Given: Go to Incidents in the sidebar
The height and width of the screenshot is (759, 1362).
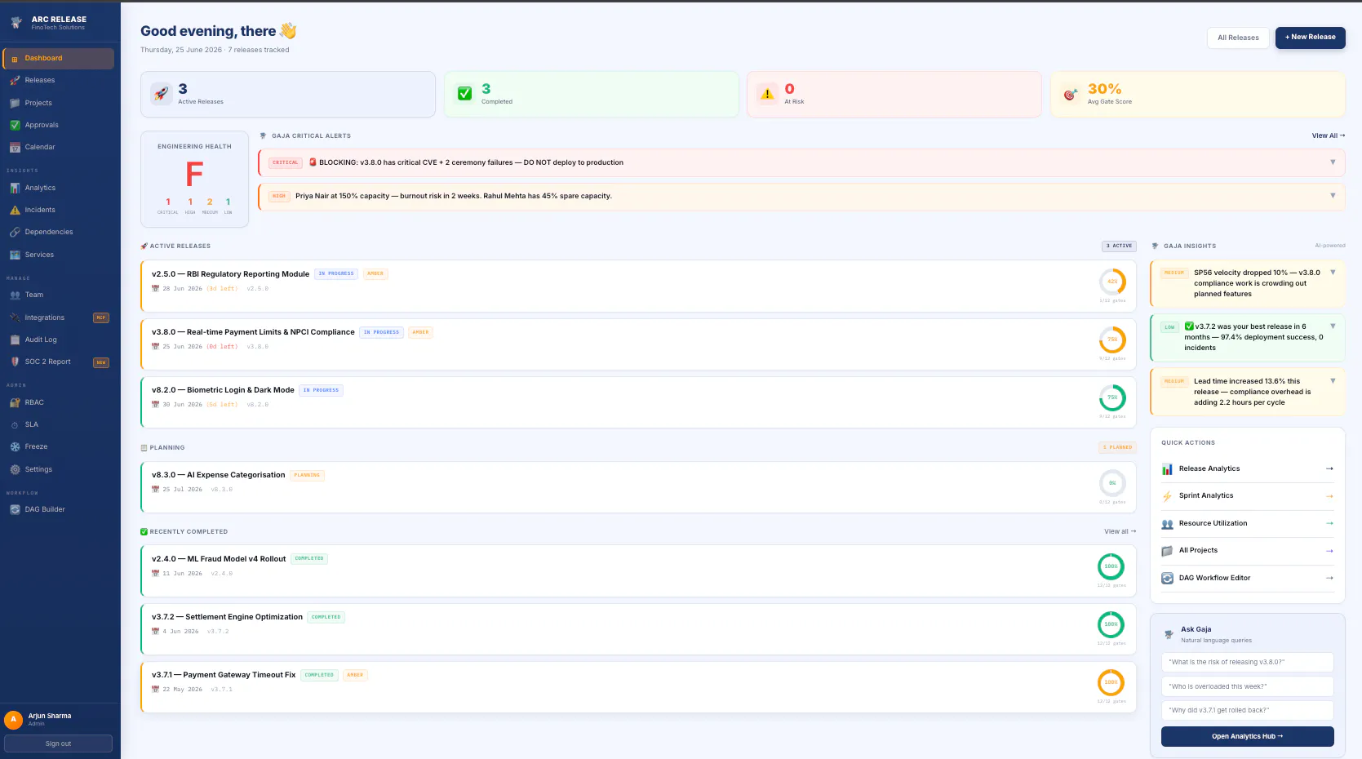Looking at the screenshot, I should (59, 211).
